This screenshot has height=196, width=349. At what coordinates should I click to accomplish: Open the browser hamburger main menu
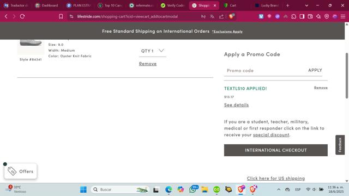click(343, 16)
